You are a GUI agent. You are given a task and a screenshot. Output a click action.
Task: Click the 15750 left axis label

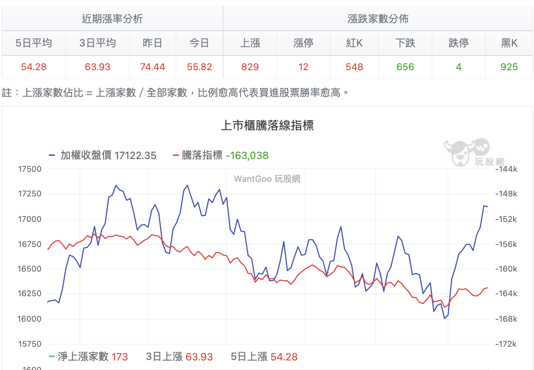click(x=30, y=344)
